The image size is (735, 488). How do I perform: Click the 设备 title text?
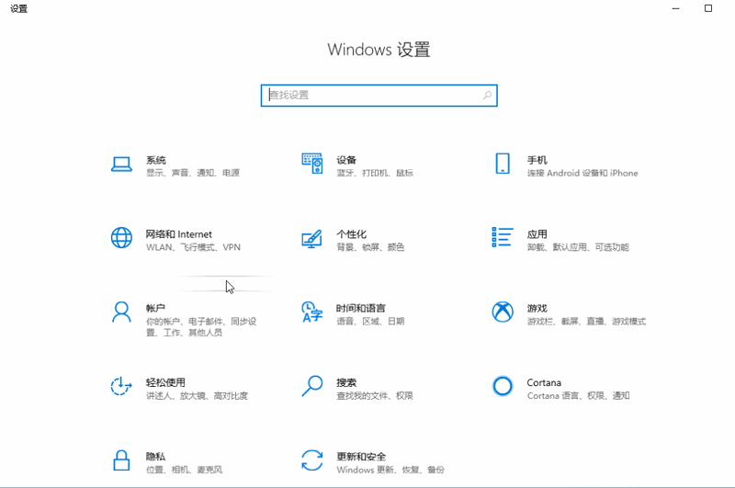pos(346,160)
